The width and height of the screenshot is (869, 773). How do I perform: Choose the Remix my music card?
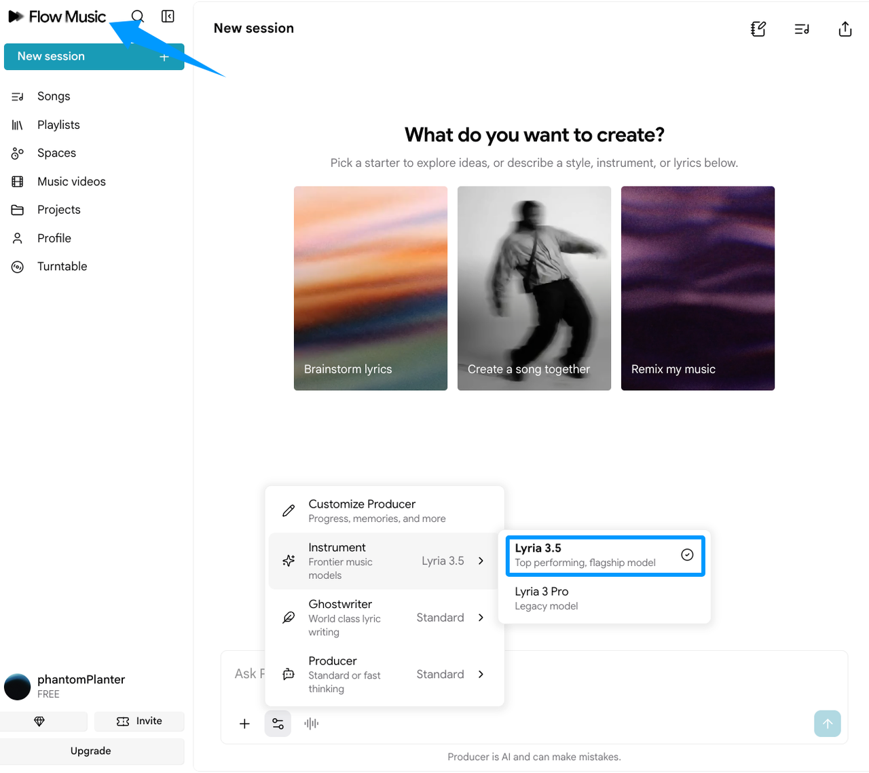(698, 288)
